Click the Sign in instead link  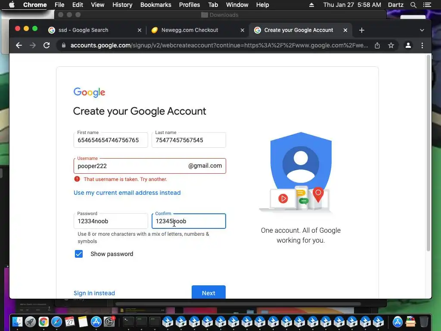(94, 293)
